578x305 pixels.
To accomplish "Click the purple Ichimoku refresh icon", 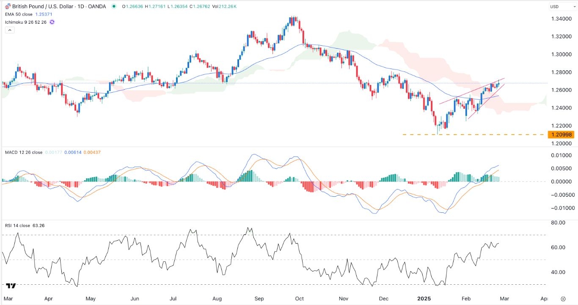I will click(x=52, y=22).
